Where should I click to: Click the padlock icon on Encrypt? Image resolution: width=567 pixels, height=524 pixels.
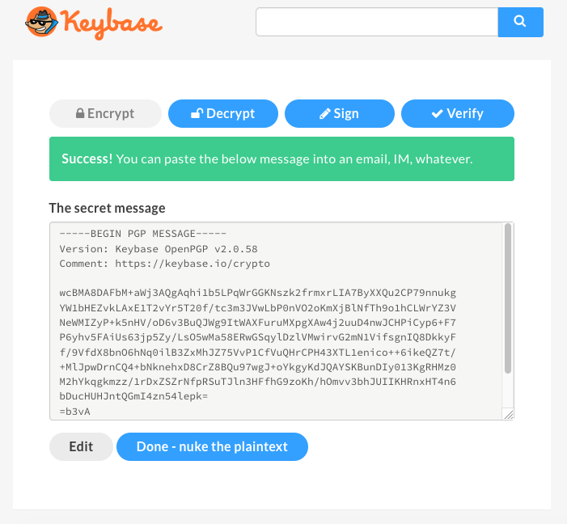point(80,113)
